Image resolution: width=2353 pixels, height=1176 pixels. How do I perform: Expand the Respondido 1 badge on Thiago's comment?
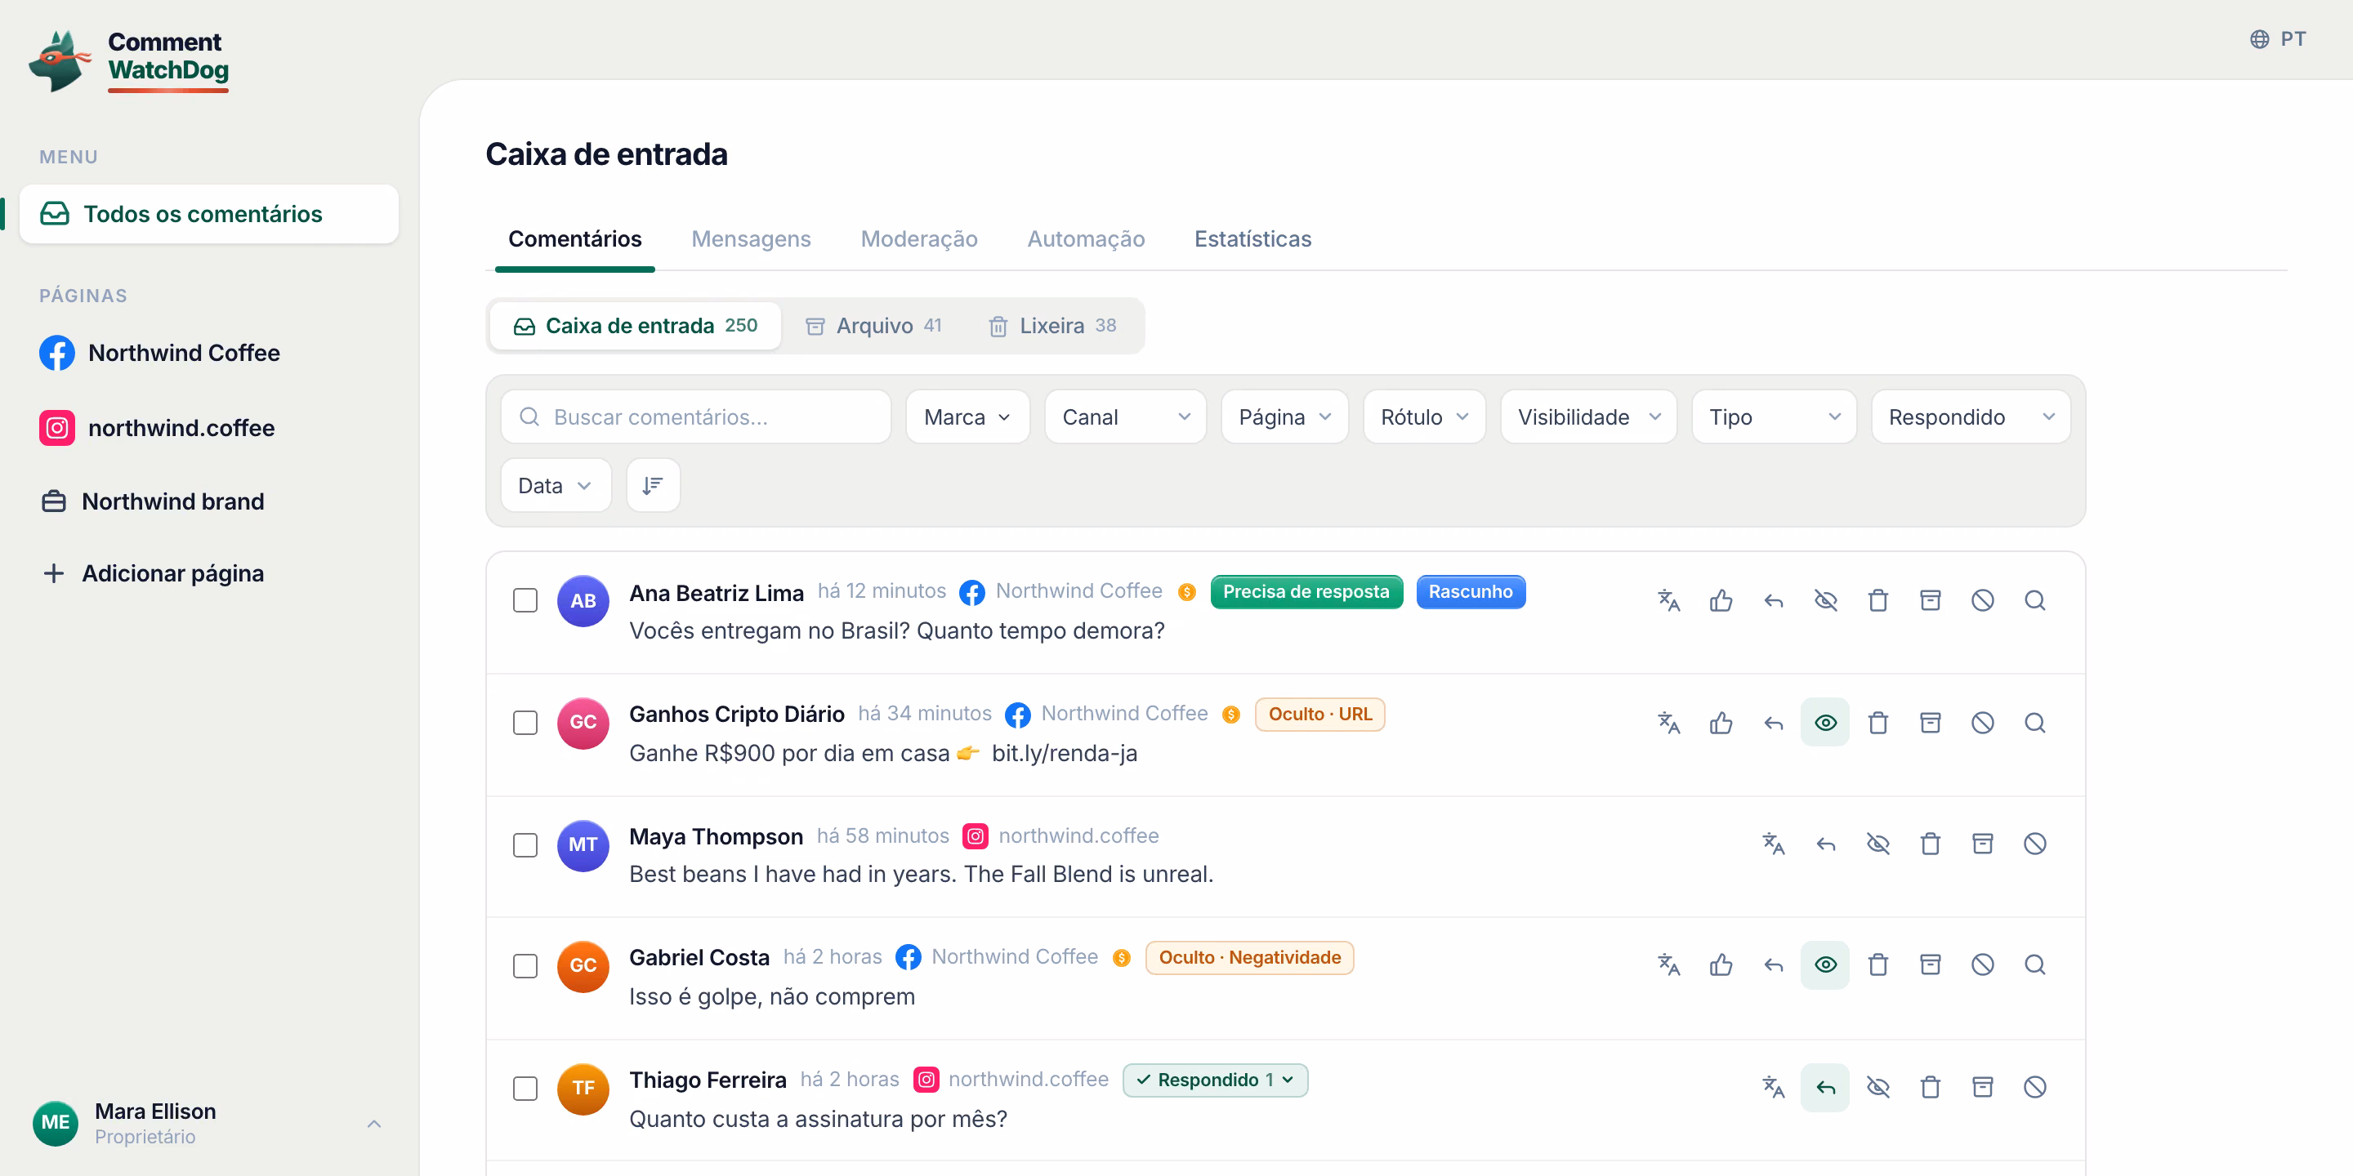1214,1080
